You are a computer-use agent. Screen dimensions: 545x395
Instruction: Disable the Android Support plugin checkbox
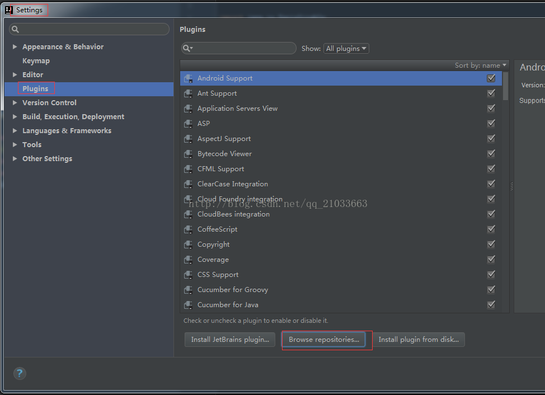pyautogui.click(x=491, y=78)
